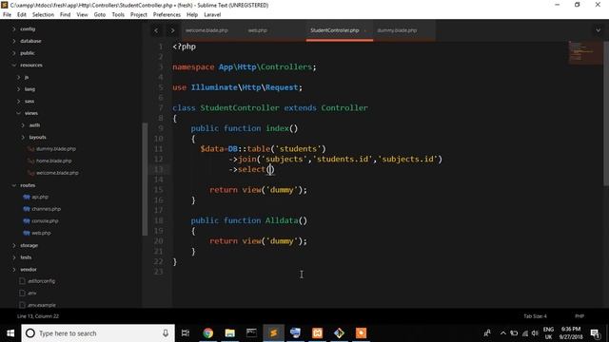Open the File menu

coord(7,15)
